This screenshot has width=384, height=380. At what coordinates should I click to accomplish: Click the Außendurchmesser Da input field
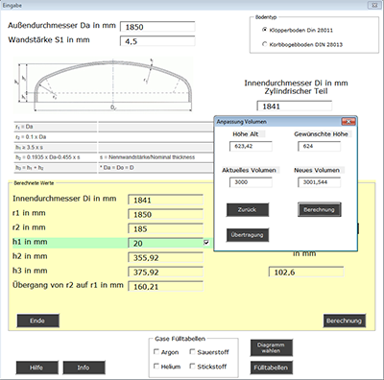(157, 27)
